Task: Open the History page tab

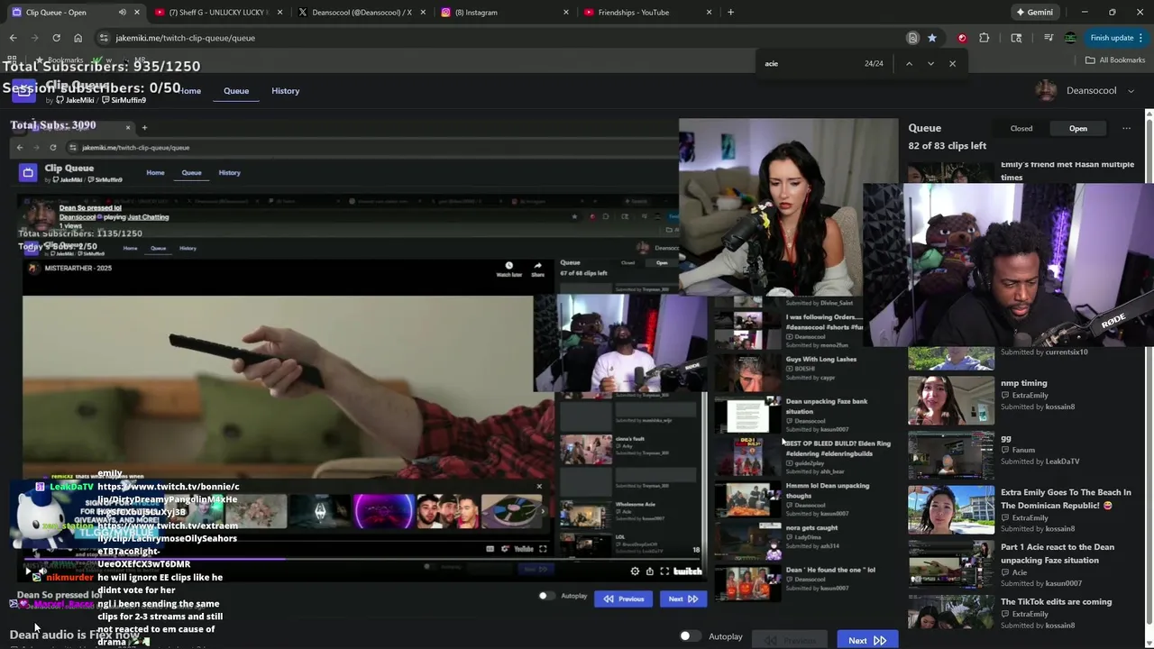Action: tap(285, 90)
